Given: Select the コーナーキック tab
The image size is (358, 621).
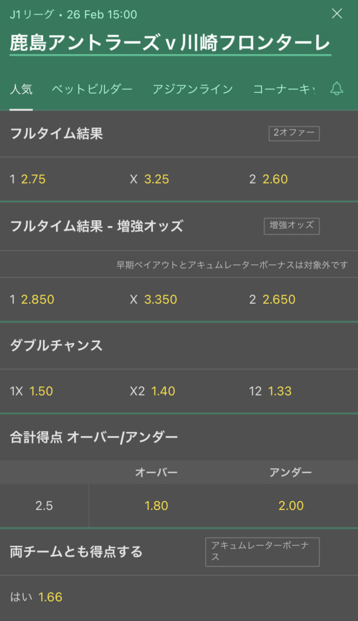Looking at the screenshot, I should tap(284, 89).
